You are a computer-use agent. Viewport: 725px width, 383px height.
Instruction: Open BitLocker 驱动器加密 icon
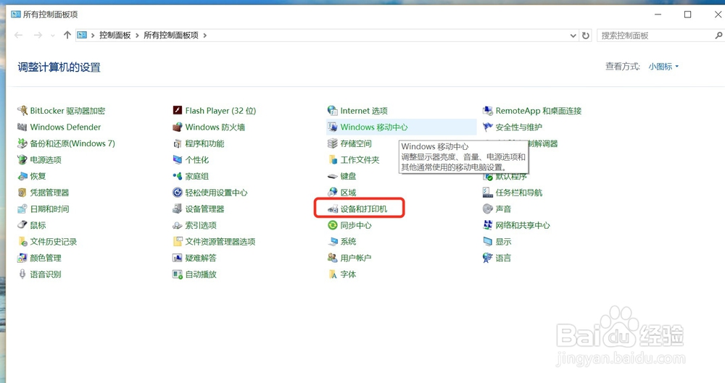[x=22, y=111]
